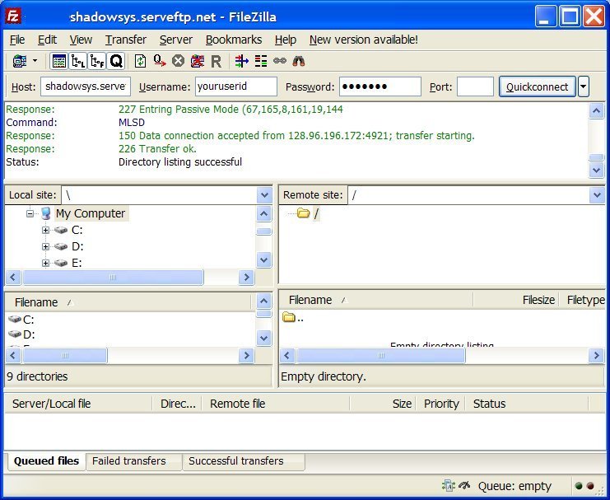
Task: Select the My Computer icon in local tree
Action: 46,213
